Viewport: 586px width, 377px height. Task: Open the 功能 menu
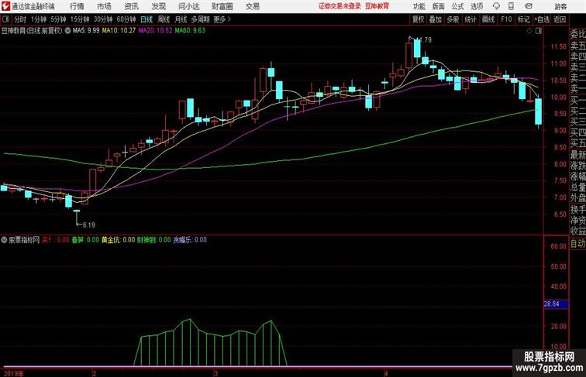coord(419,6)
